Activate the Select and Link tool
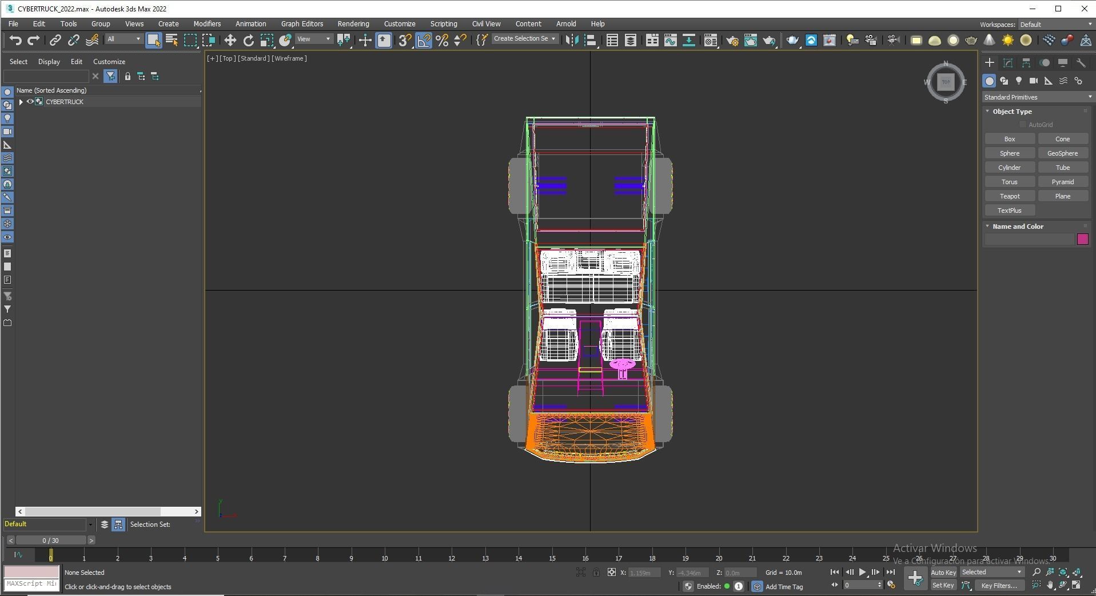Image resolution: width=1096 pixels, height=596 pixels. point(55,40)
